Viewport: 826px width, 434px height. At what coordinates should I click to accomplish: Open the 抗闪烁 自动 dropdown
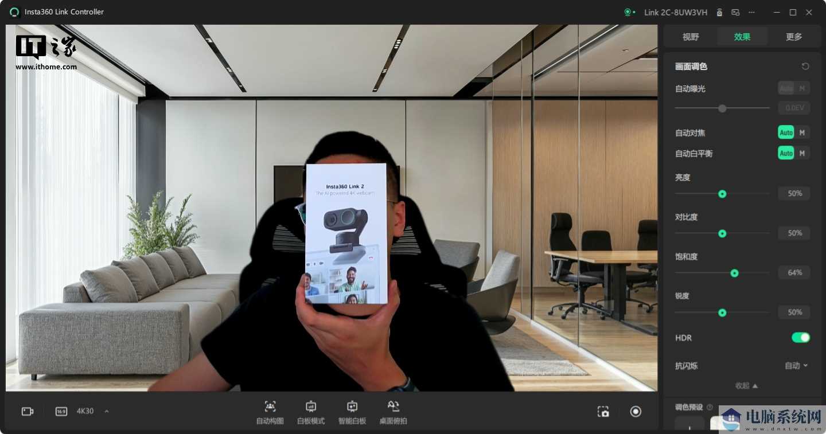tap(796, 366)
